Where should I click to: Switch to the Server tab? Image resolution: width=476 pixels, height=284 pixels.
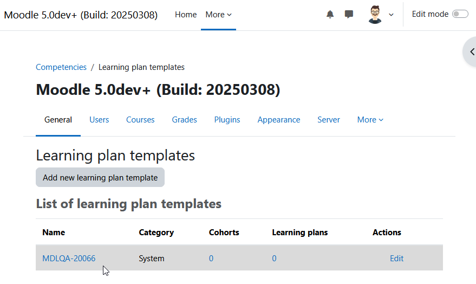329,120
